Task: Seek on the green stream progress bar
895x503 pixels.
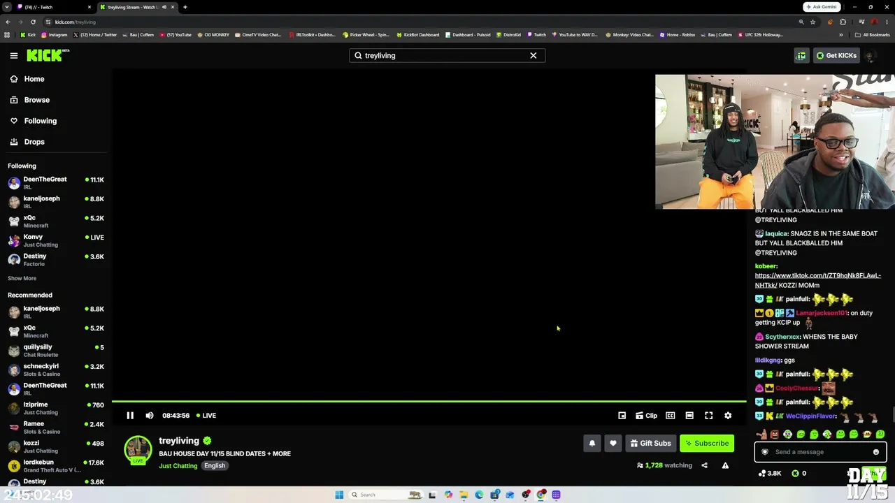Action: click(x=429, y=401)
